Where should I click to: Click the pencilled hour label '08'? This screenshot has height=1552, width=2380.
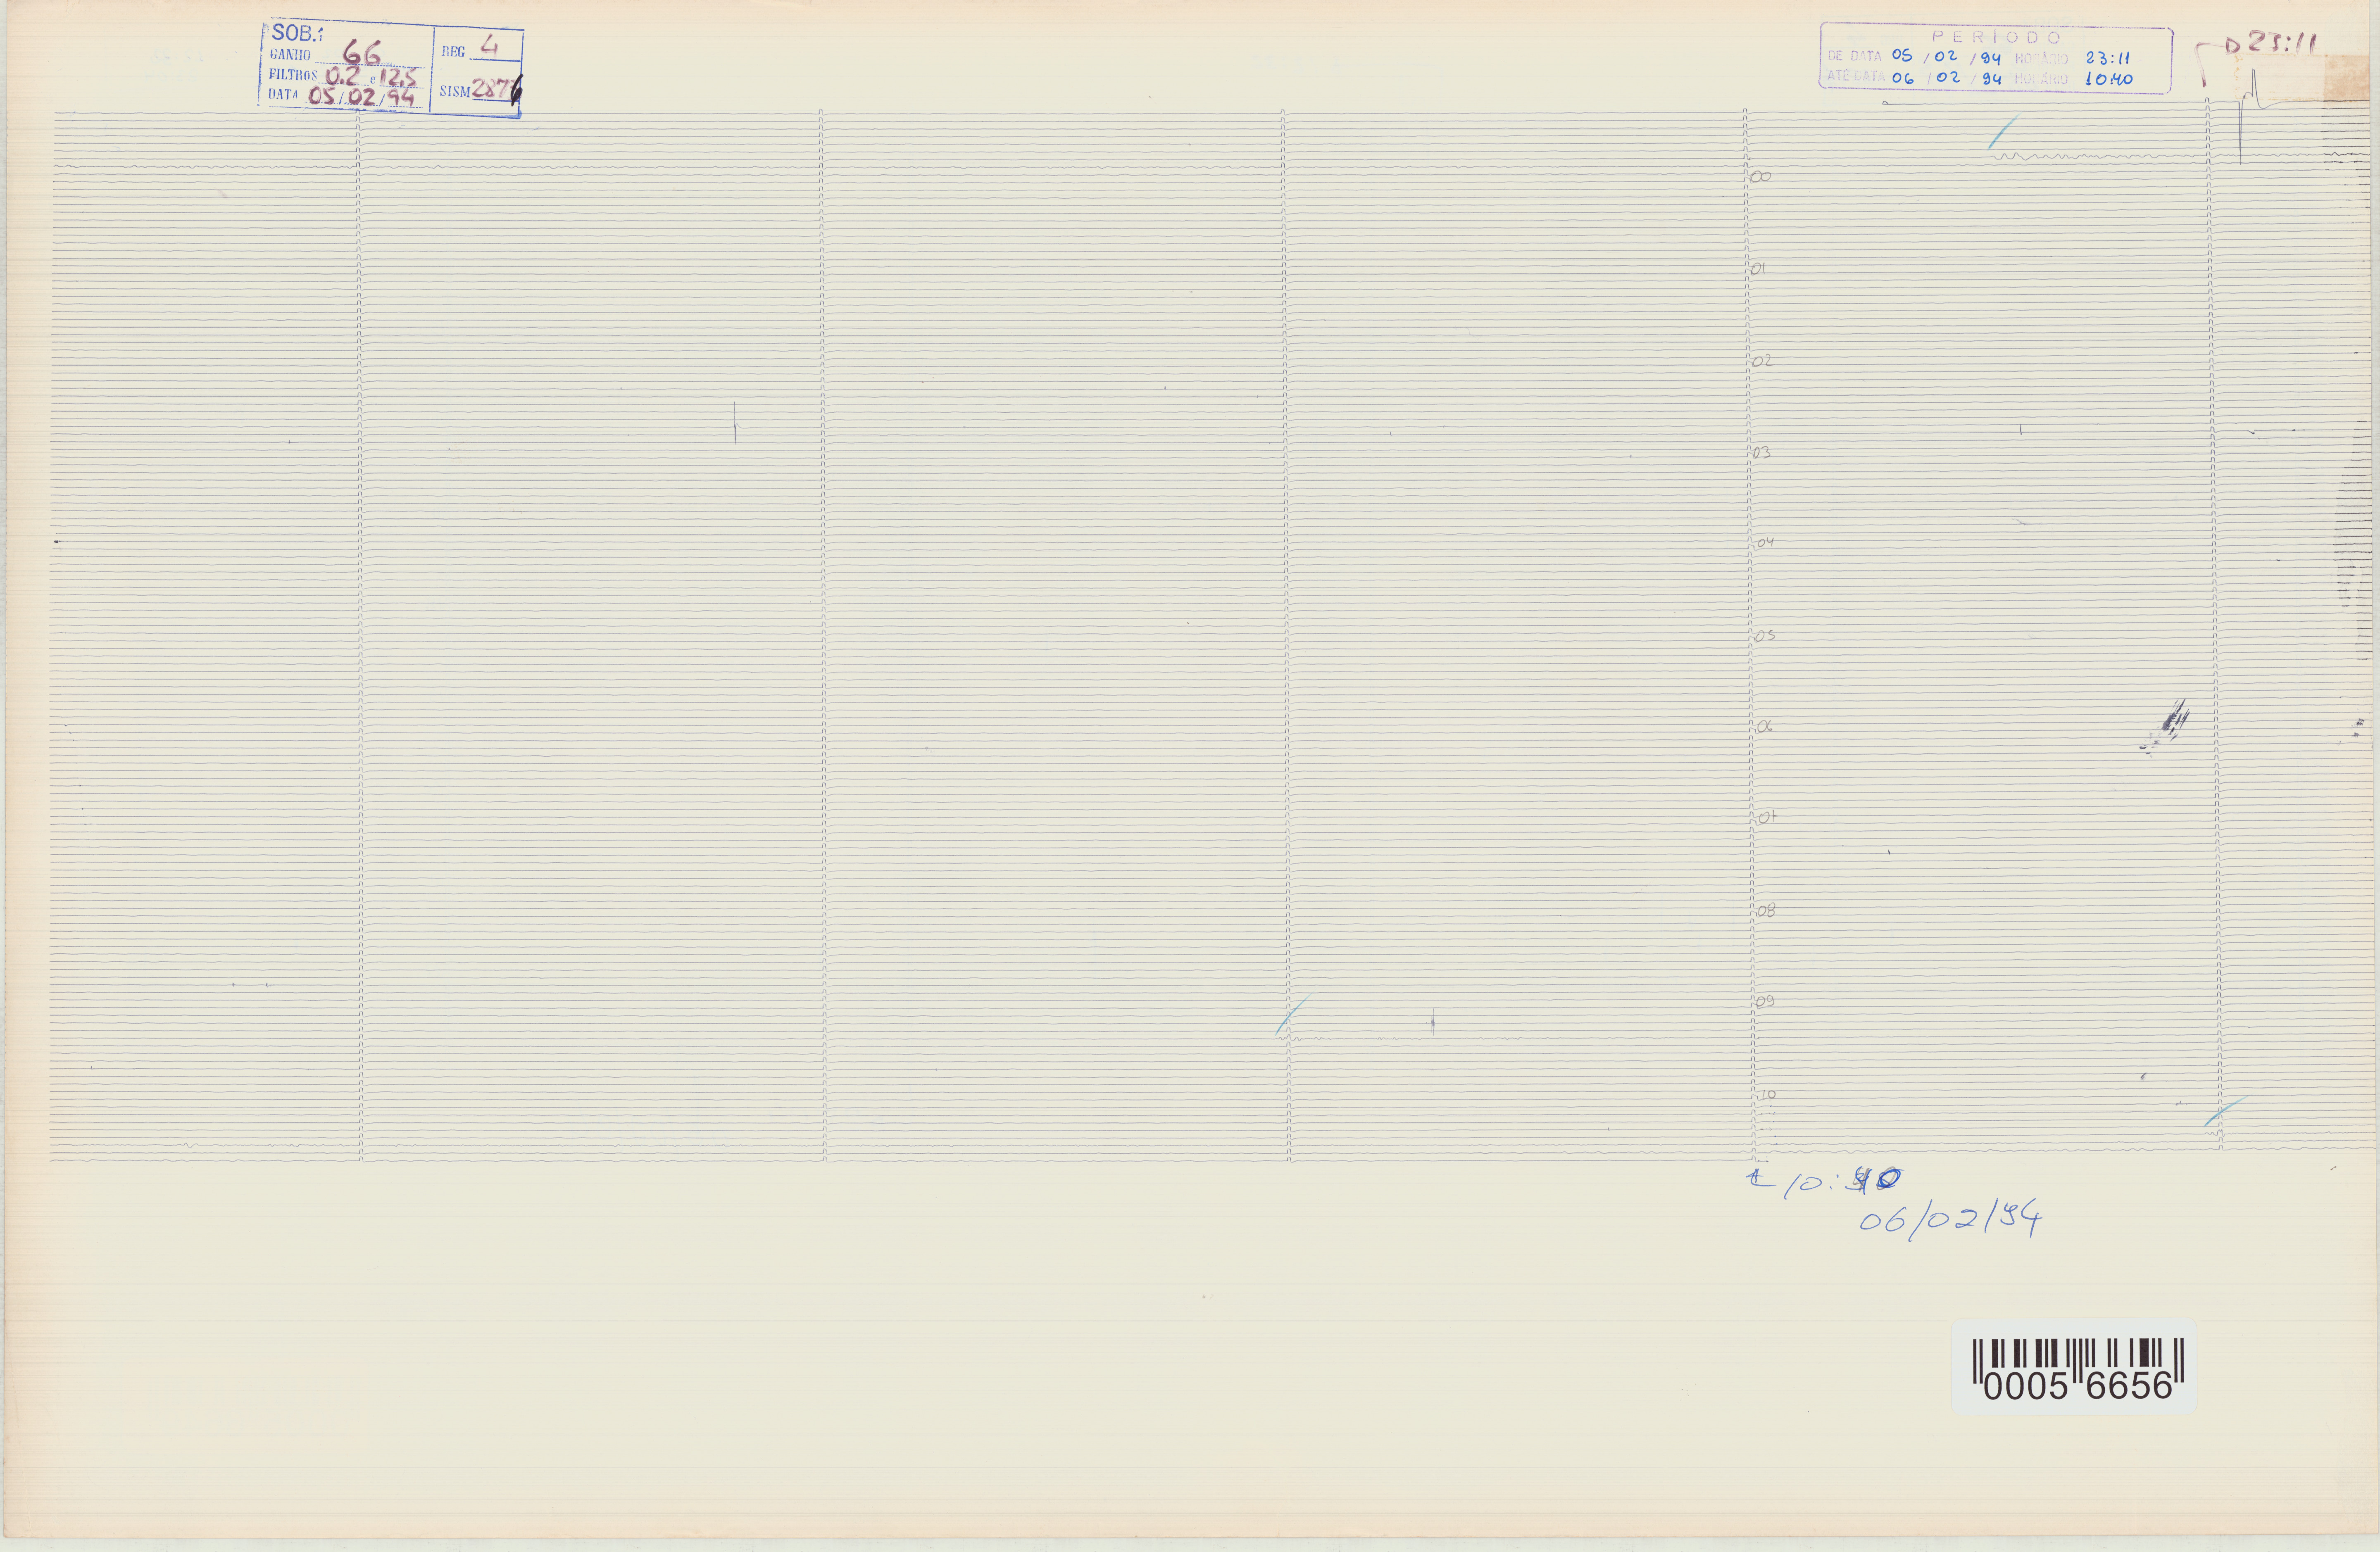click(1767, 911)
